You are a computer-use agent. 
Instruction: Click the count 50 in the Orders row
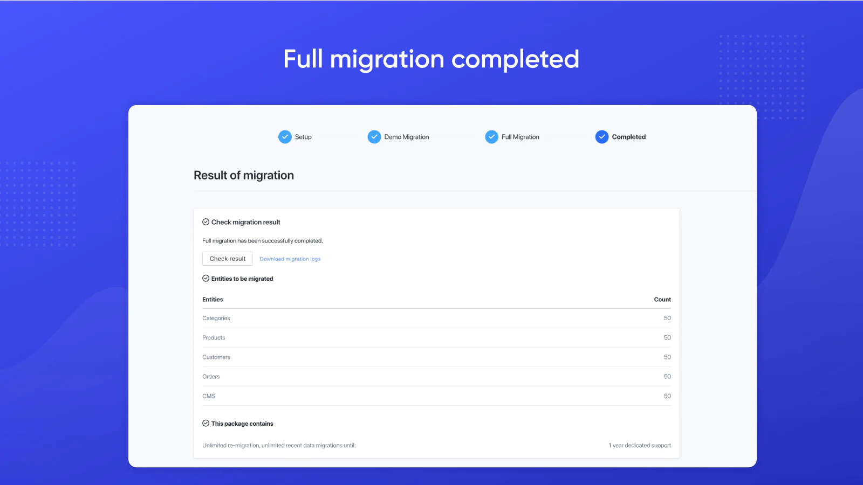[667, 377]
